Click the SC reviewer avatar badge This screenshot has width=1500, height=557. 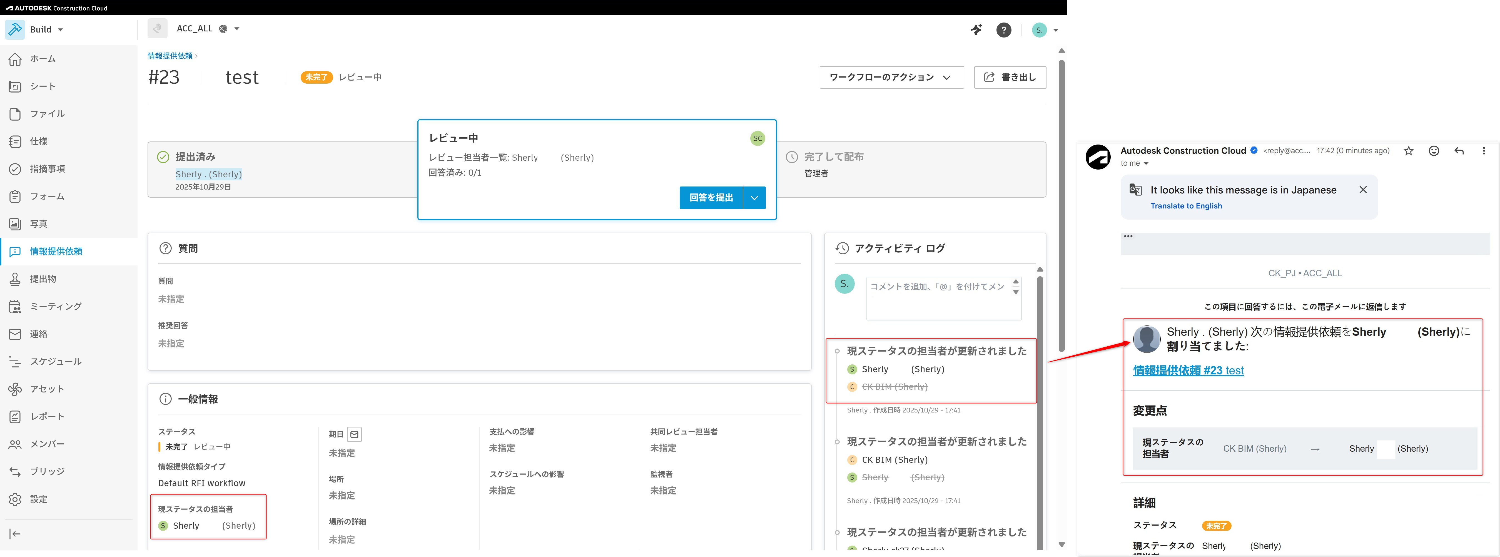[757, 138]
